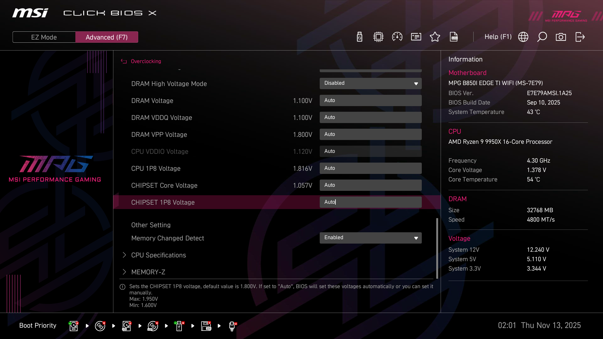The height and width of the screenshot is (339, 603).
Task: Click the settings list vertical scrollbar
Action: tap(437, 248)
